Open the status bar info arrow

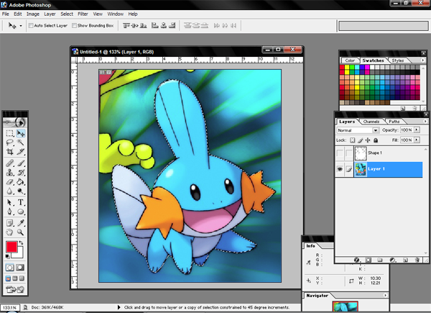[119, 307]
